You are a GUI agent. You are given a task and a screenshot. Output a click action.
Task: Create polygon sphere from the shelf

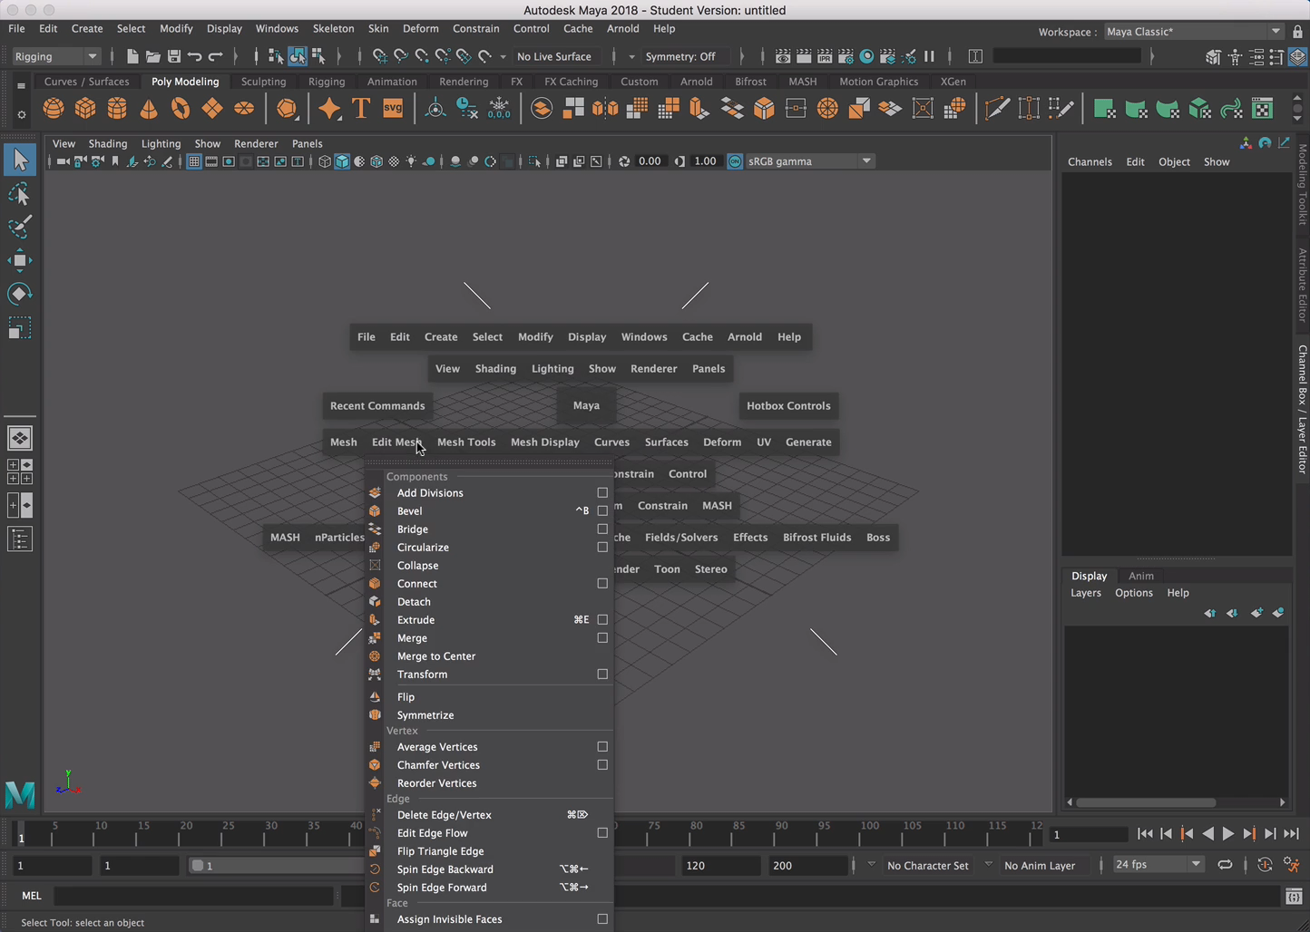pos(54,109)
